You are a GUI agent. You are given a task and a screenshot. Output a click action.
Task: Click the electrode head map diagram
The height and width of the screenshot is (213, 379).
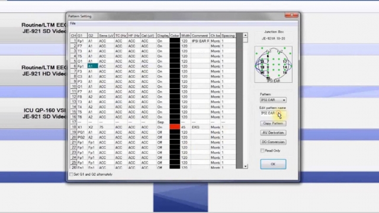click(274, 64)
